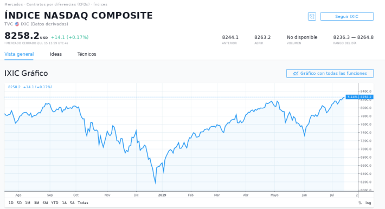Select the 3M time range
Viewport: 385px width, 209px height.
point(36,203)
